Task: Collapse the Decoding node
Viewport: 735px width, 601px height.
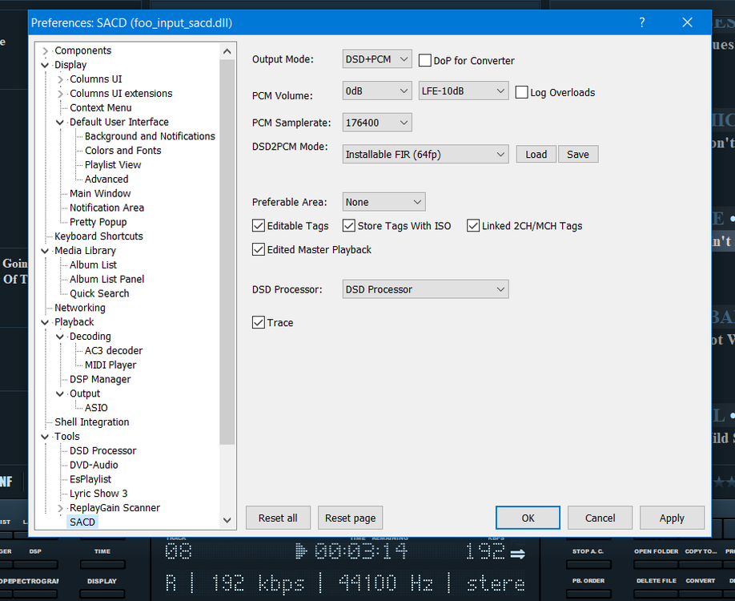Action: click(x=60, y=337)
